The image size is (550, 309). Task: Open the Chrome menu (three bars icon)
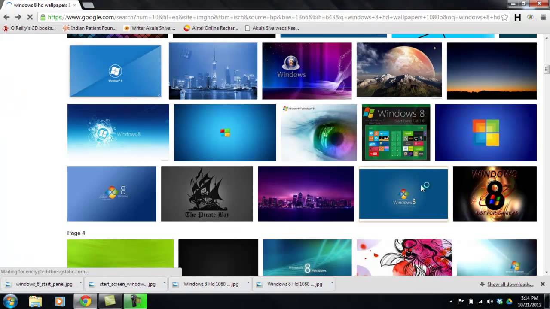coord(543,17)
